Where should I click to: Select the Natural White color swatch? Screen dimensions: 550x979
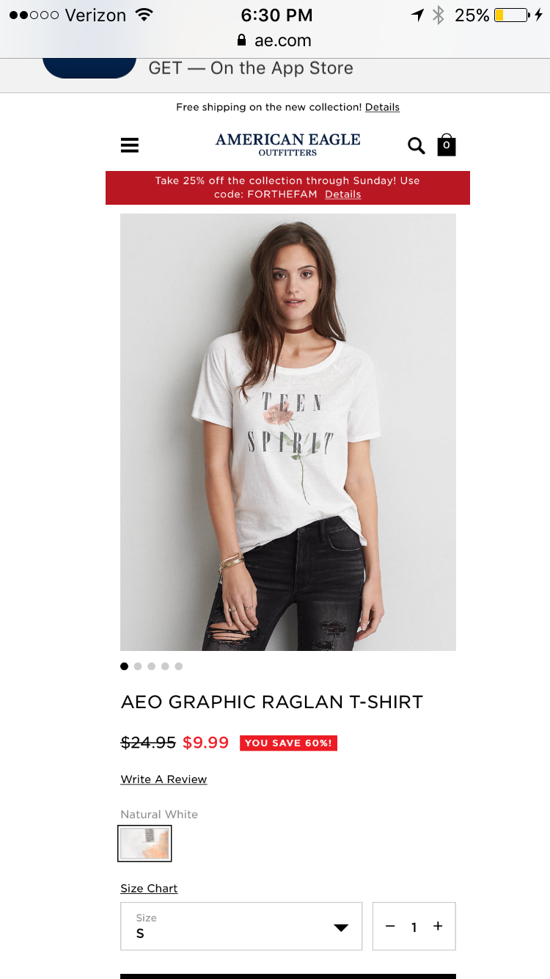pyautogui.click(x=145, y=843)
